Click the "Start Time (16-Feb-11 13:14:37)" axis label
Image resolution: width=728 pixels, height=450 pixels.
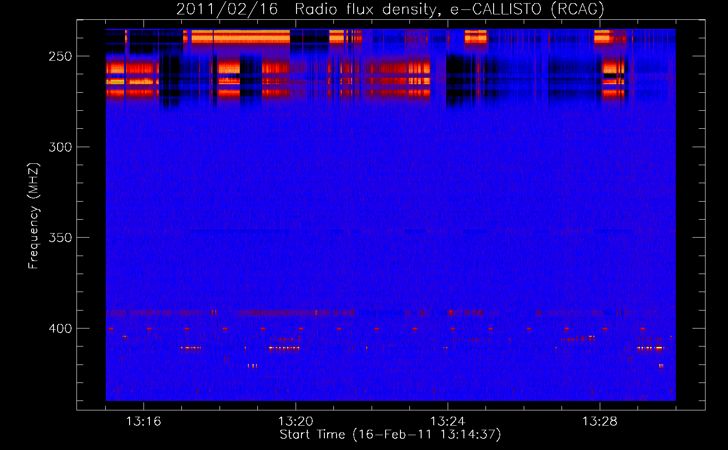tap(390, 435)
